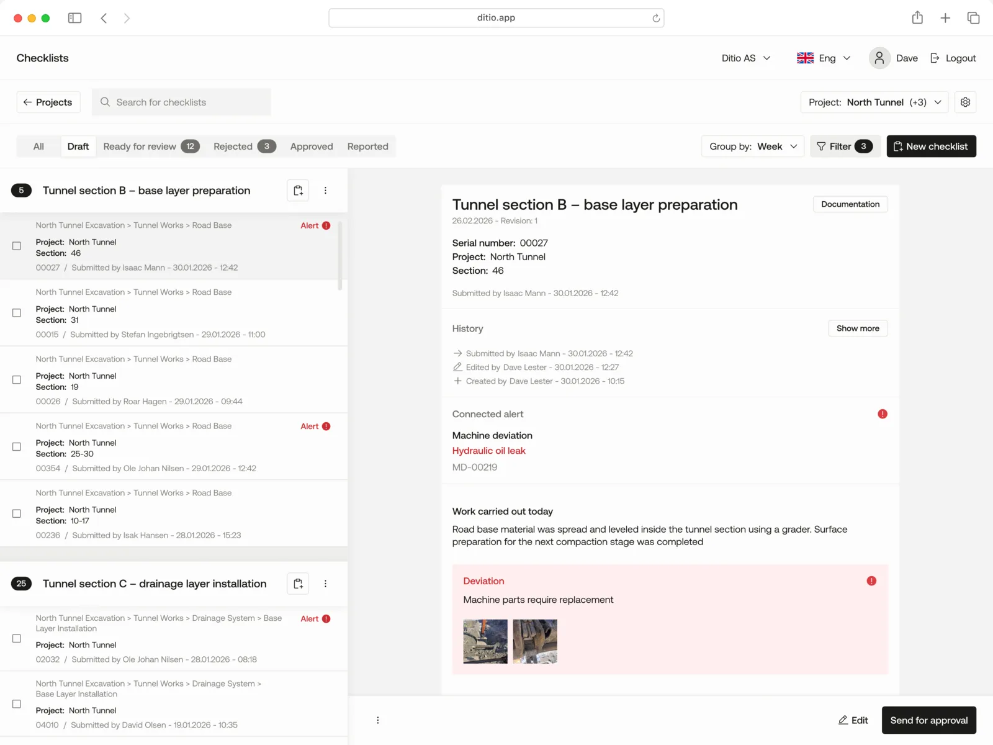Change language via the Eng dropdown

click(824, 58)
